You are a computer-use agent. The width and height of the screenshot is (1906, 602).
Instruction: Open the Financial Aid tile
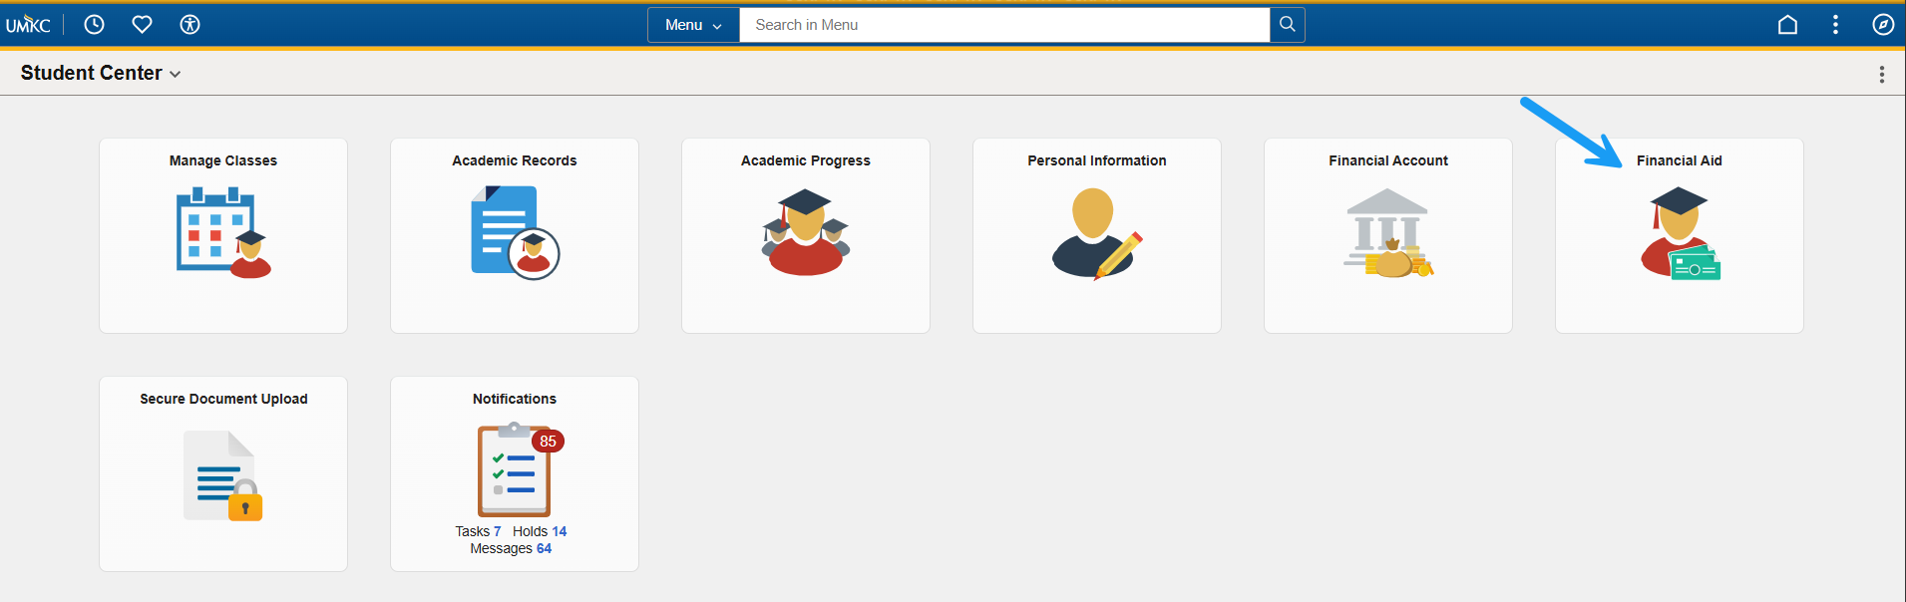(1680, 236)
